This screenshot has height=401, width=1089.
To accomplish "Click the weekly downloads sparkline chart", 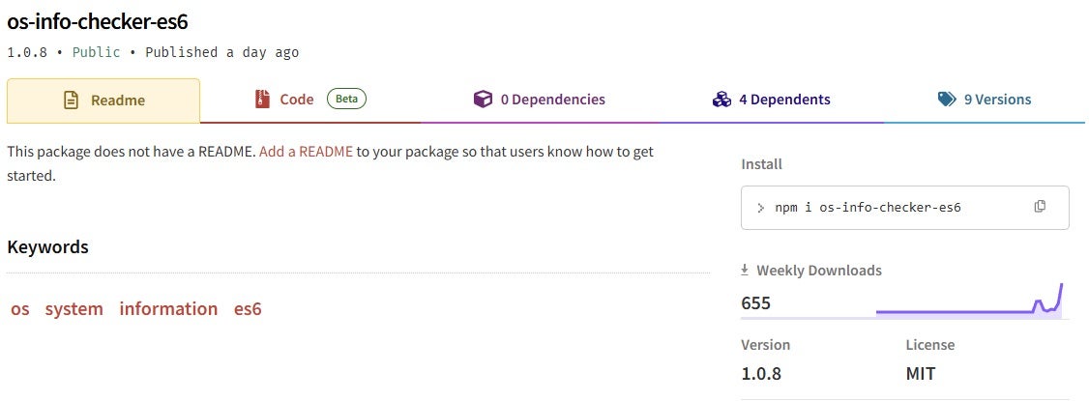I will coord(969,301).
